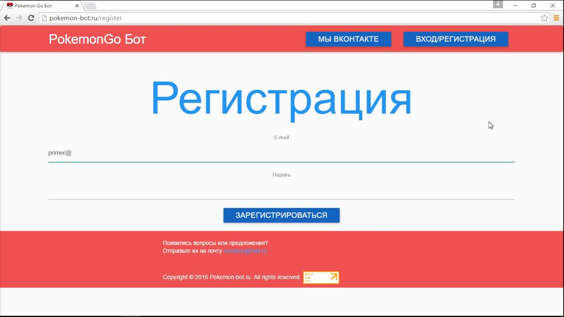Open the PokemonGo Бот site logo
The height and width of the screenshot is (317, 564).
coord(97,39)
